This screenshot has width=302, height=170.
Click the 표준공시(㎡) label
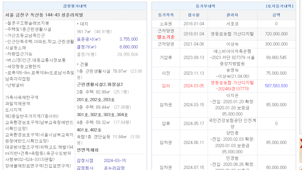coord(89,39)
